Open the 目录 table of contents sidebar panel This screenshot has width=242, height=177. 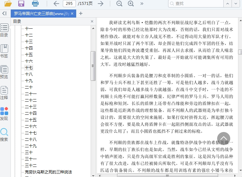(4, 30)
